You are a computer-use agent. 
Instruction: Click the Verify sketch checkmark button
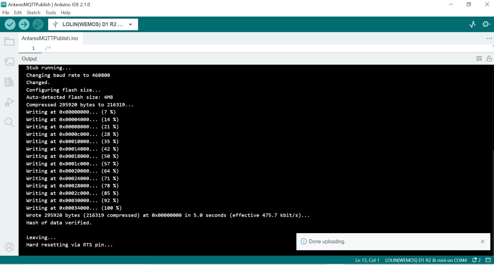[x=10, y=24]
